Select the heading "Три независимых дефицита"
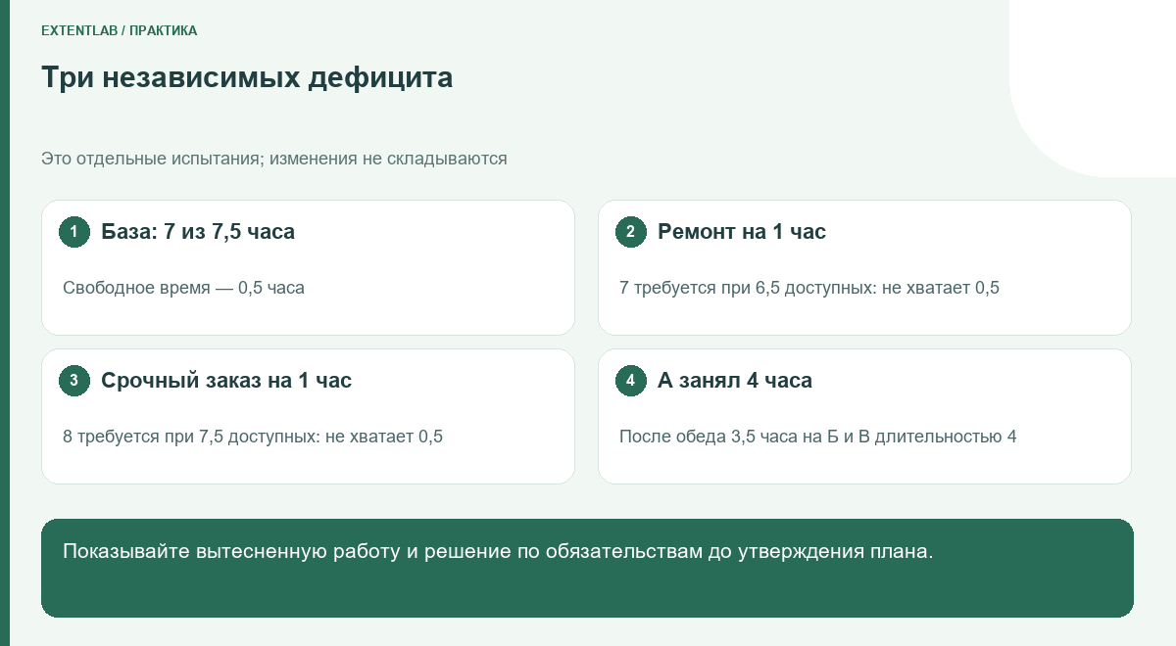Viewport: 1176px width, 646px height. (247, 77)
